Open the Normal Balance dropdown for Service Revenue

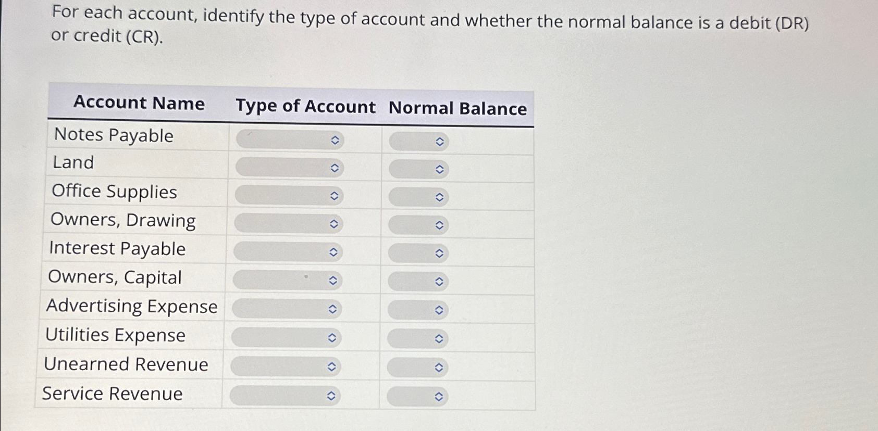(417, 396)
